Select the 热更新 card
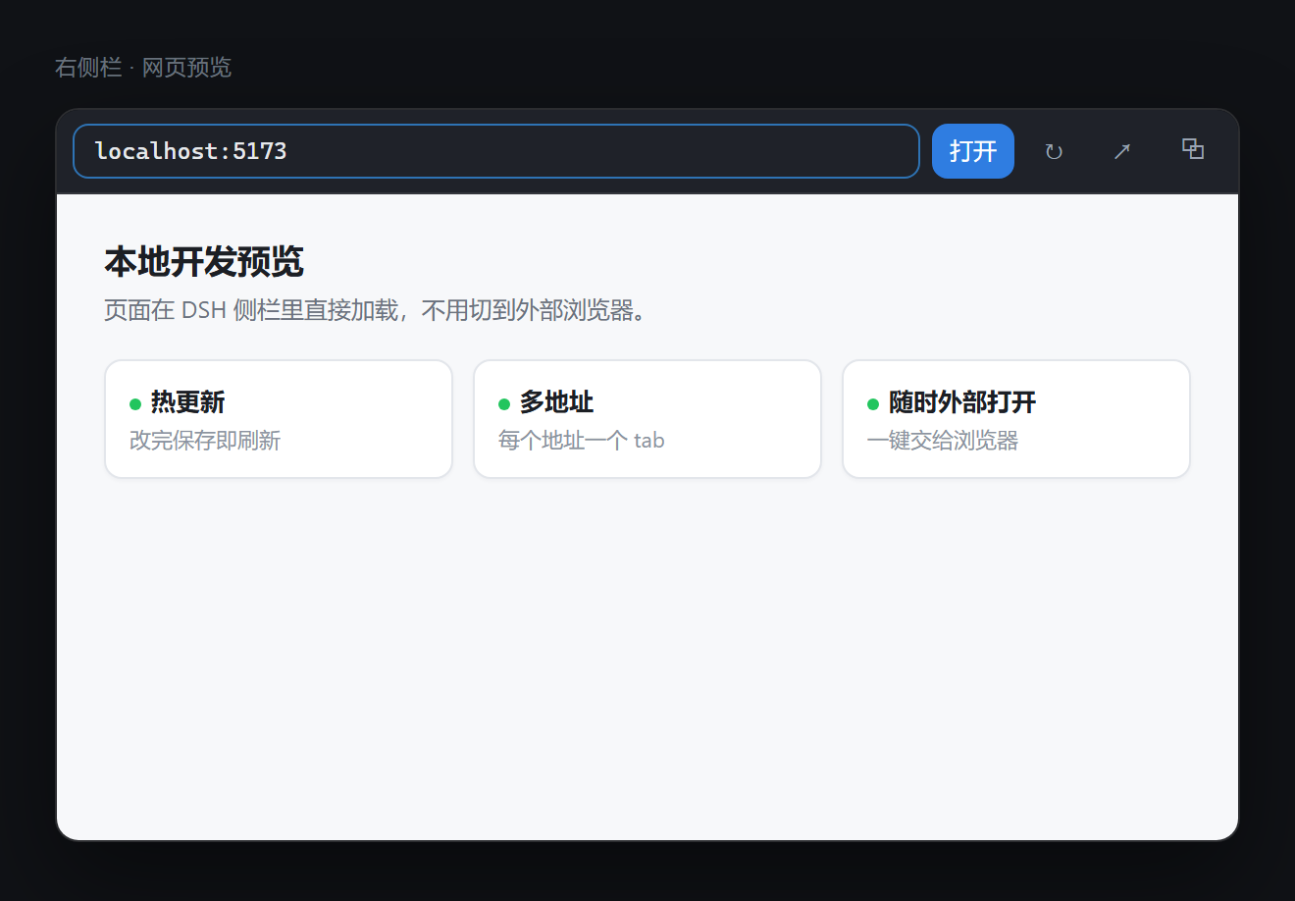 [x=279, y=419]
